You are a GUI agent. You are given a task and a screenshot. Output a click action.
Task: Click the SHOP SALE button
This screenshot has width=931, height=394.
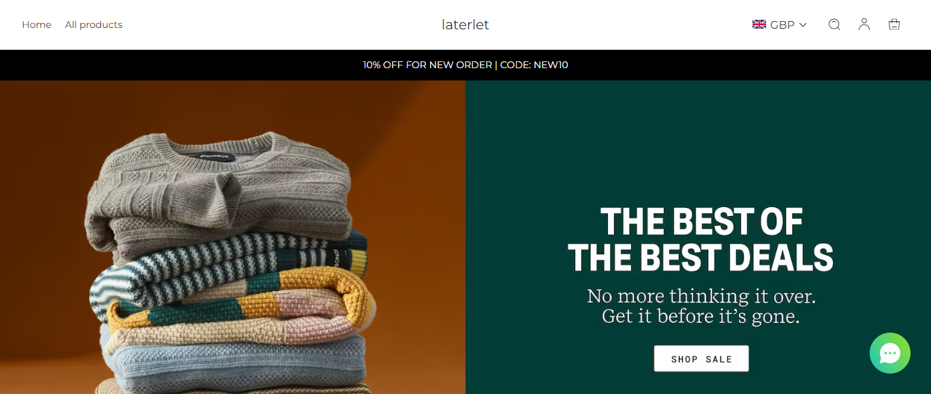(x=701, y=359)
